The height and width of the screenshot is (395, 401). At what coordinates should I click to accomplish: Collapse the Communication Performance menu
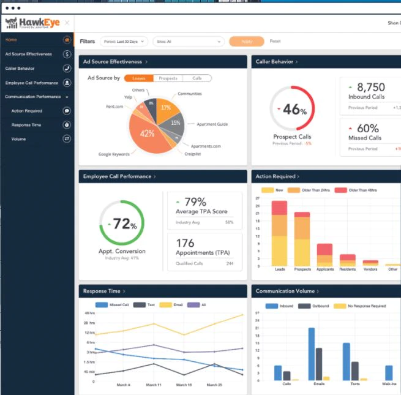pos(67,97)
